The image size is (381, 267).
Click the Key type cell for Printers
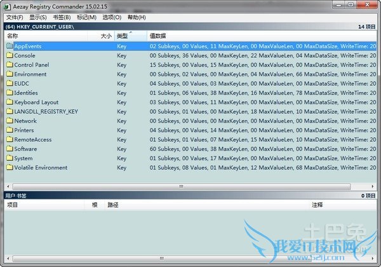[121, 130]
